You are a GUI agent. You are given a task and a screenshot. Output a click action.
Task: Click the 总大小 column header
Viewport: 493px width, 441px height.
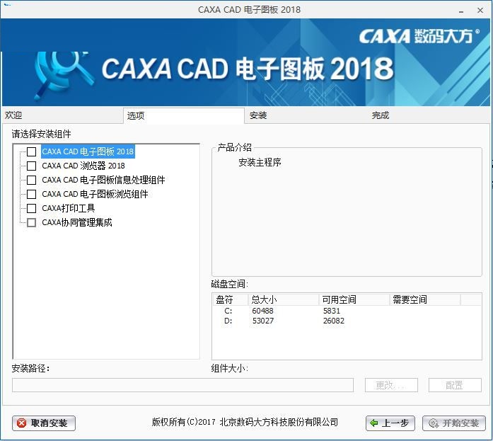[284, 299]
